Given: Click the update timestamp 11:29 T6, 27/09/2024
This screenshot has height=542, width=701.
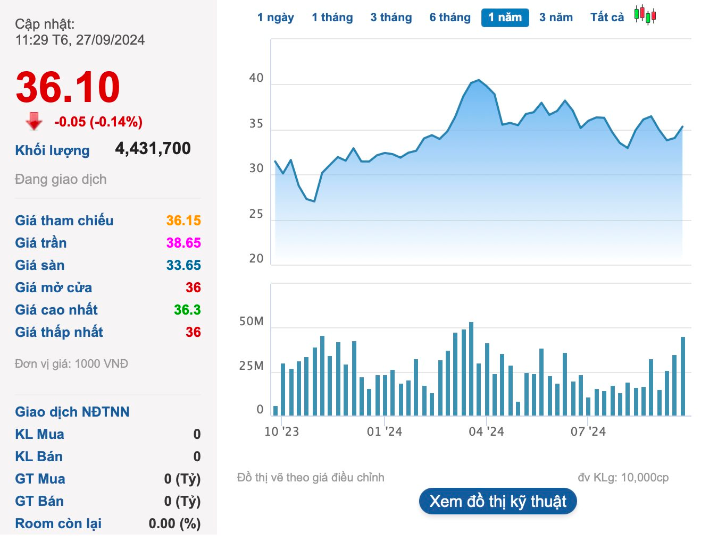Looking at the screenshot, I should (80, 40).
